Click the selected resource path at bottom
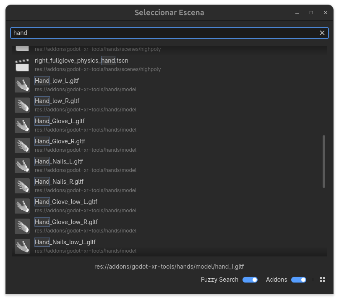Screen dimensions: 339x301 click(x=169, y=267)
